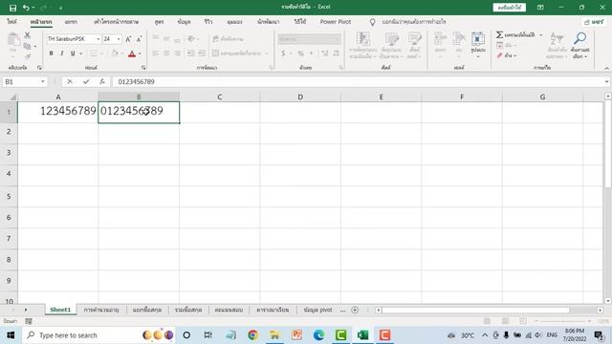Click the formula bar showing 0123456789

(357, 81)
